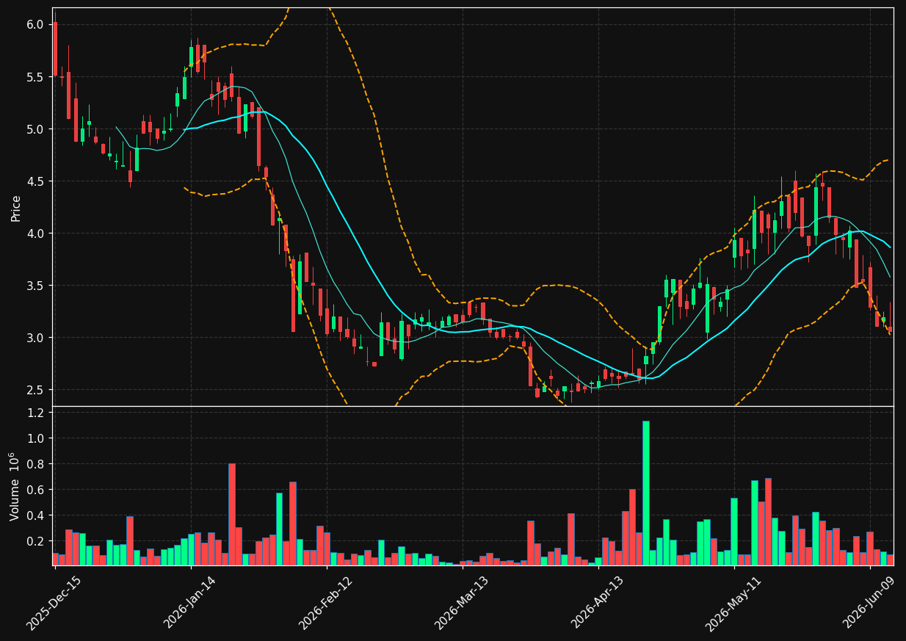
Task: Click the 2026-Feb-12 date label
Action: (326, 602)
